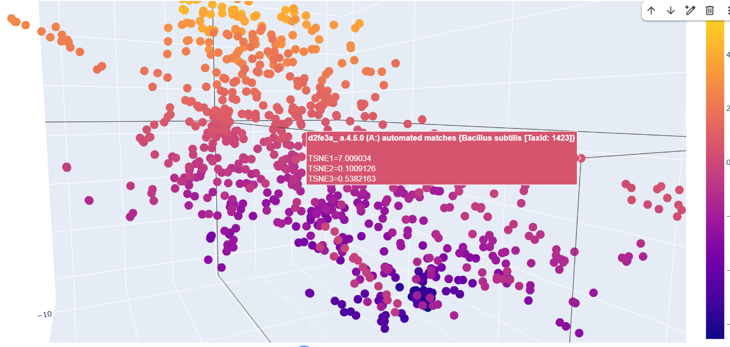The image size is (730, 347).
Task: Select the hovered point beside the tooltip arrow
Action: pos(581,158)
